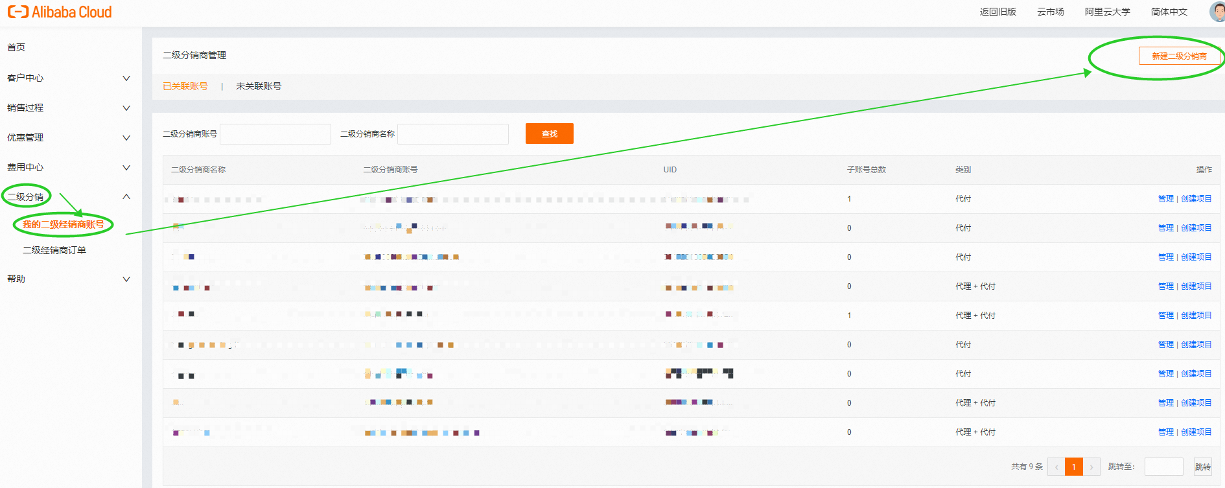The height and width of the screenshot is (488, 1225).
Task: Go to the next page arrow
Action: tap(1091, 467)
